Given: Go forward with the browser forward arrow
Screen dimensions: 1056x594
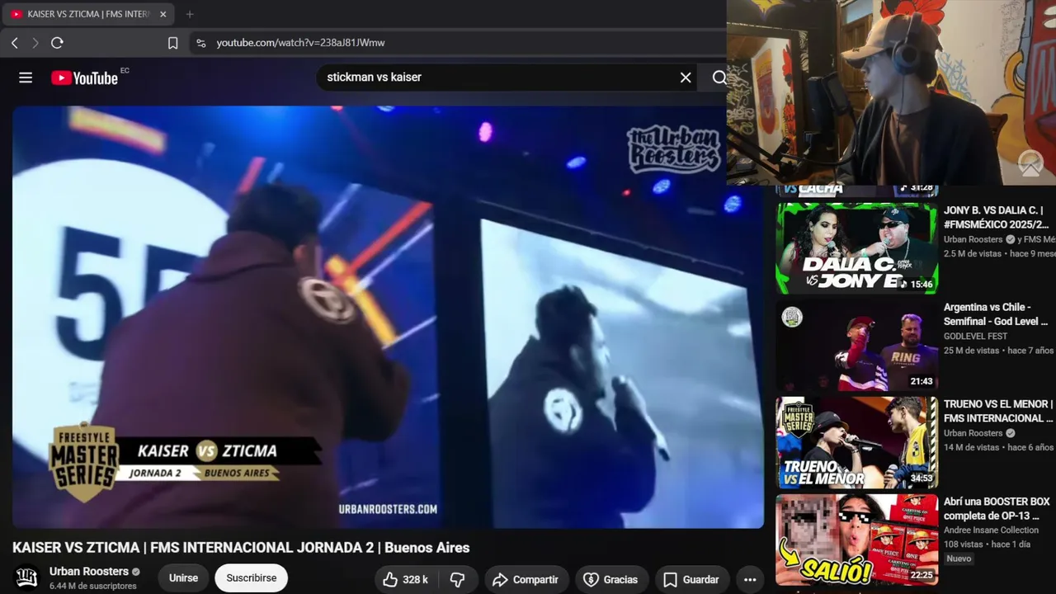Looking at the screenshot, I should click(35, 43).
